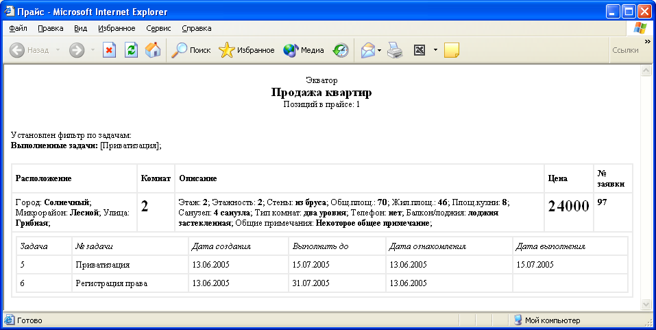Click the Расположение column header

tap(43, 178)
